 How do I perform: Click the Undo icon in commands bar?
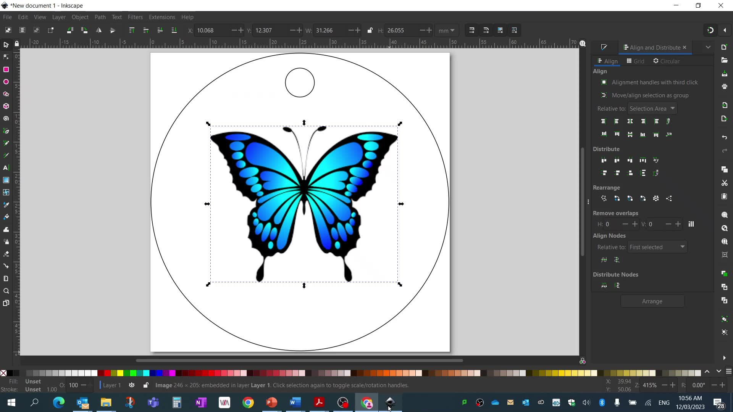point(724,137)
